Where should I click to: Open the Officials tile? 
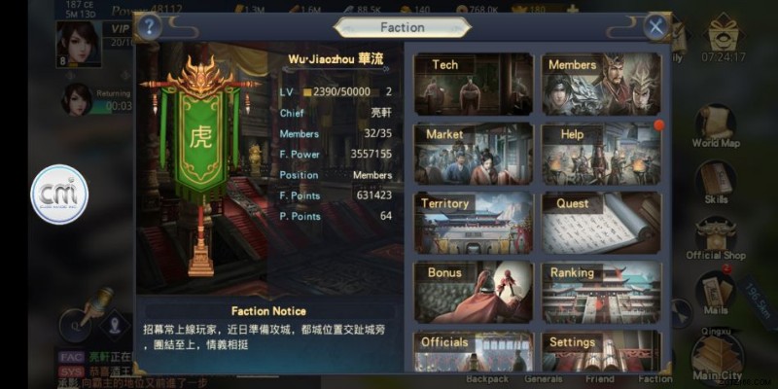(474, 351)
